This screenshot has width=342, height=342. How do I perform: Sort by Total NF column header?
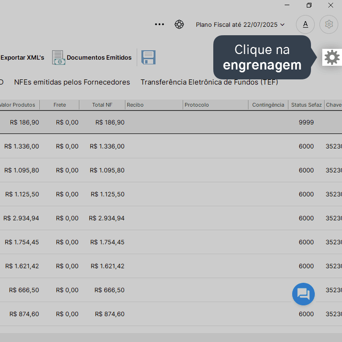click(102, 105)
